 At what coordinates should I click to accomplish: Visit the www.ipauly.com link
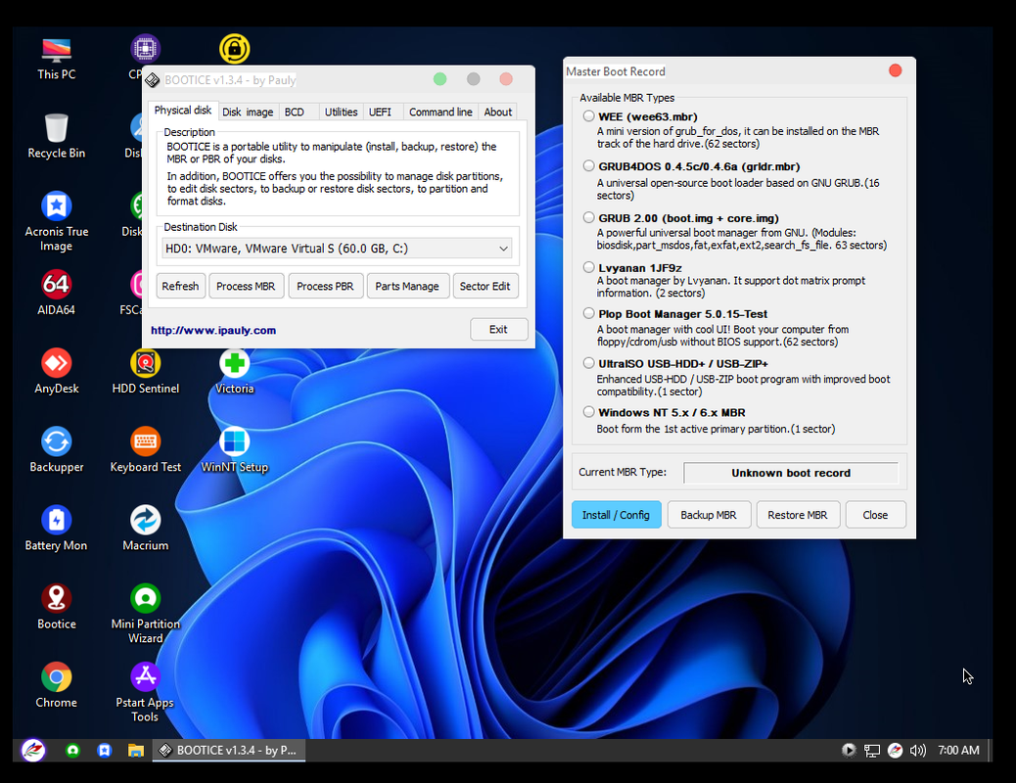pos(213,330)
